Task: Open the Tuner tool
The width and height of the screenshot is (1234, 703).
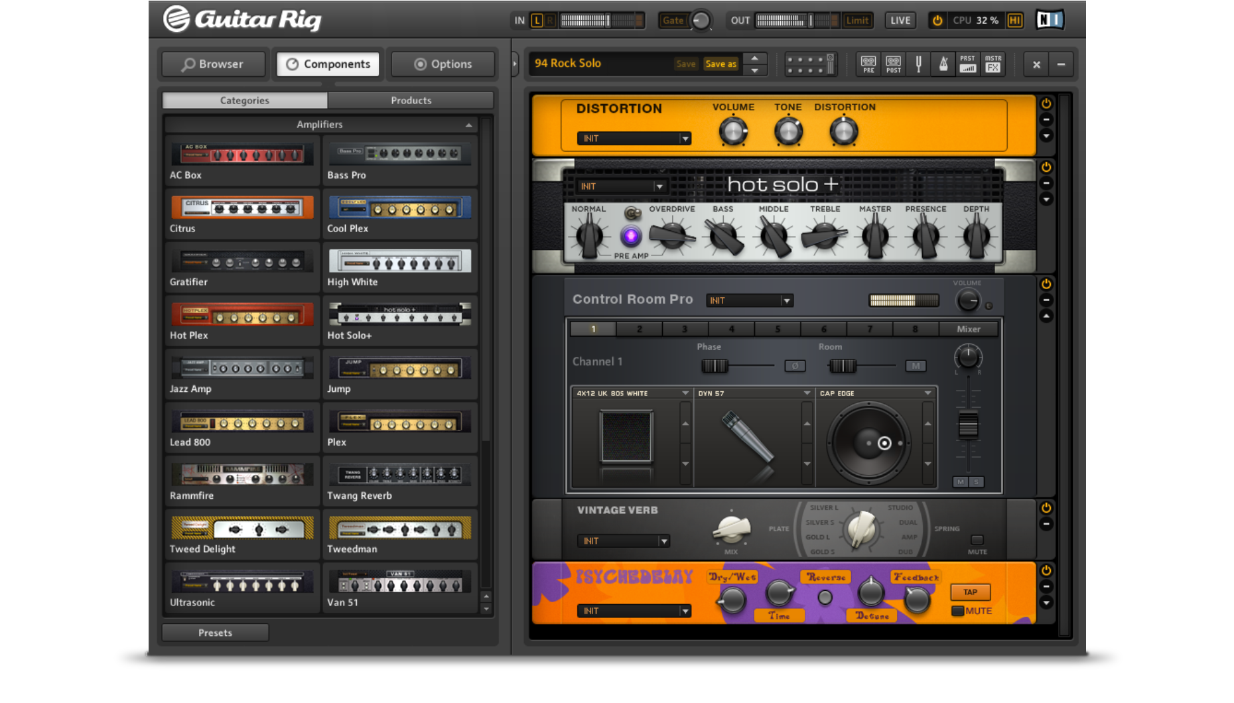Action: coord(918,64)
